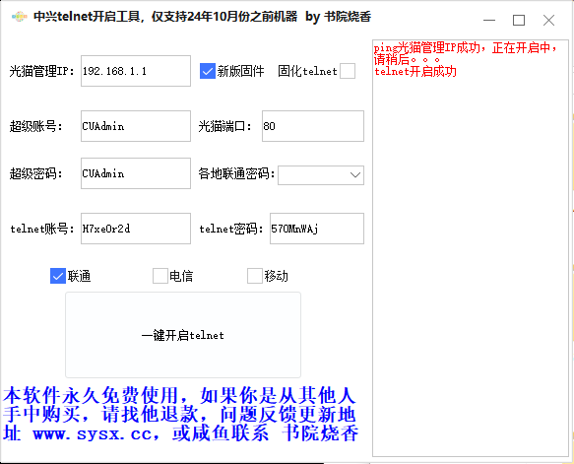Screen dimensions: 574x464
Task: Click the 超级密码 text field
Action: pos(136,173)
